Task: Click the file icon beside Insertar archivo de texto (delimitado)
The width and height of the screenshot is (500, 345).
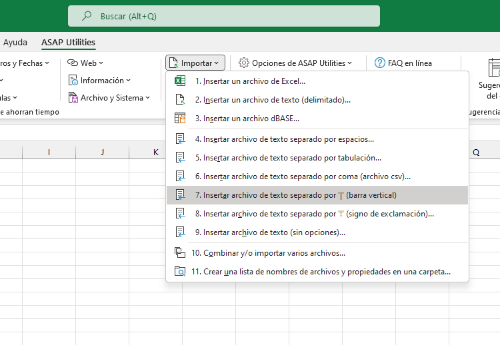Action: click(180, 99)
